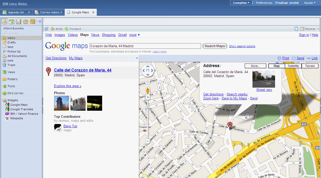321x178 pixels.
Task: Click the refresh icon beside Atrás
Action: 46,29
